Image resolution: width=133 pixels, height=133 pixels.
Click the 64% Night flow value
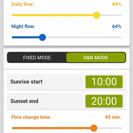click(117, 26)
